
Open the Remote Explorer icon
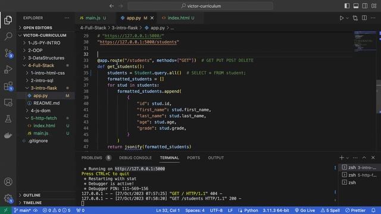point(8,102)
